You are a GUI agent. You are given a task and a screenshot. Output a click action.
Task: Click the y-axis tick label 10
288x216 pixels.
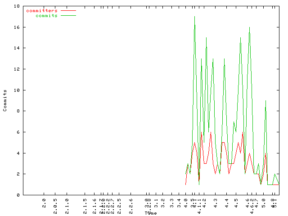tap(16, 90)
